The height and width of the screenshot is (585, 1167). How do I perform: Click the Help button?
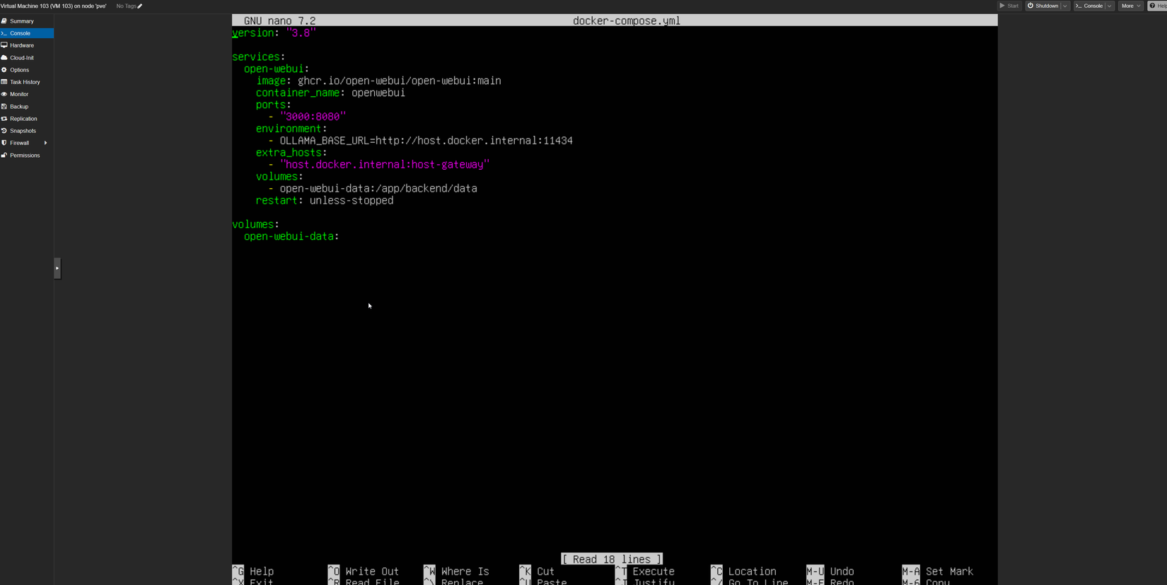(x=1158, y=6)
